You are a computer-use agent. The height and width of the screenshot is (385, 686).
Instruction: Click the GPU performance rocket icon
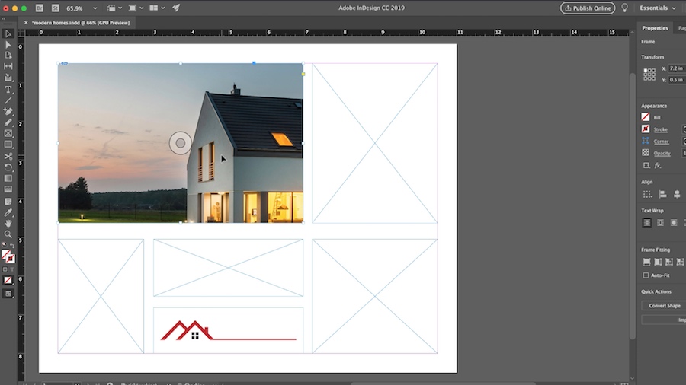tap(176, 8)
